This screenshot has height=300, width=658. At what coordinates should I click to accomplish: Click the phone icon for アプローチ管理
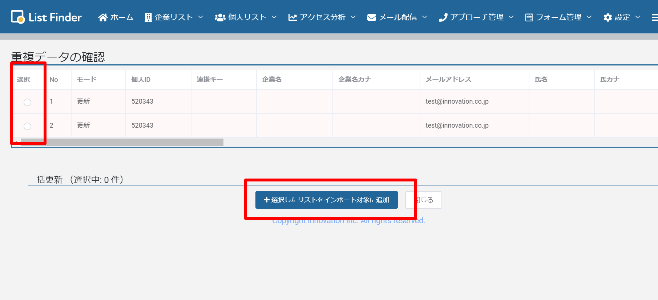point(443,17)
